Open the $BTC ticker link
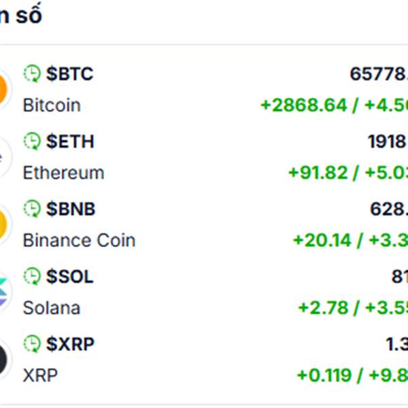This screenshot has width=408, height=408. (69, 73)
